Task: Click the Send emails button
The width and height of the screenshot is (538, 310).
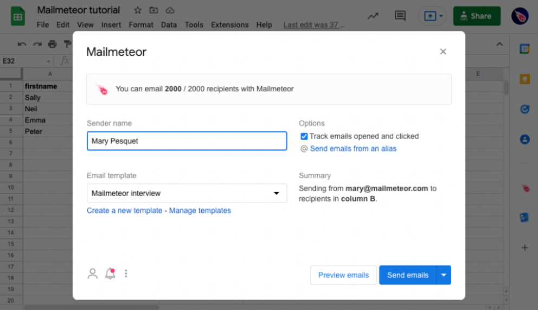Action: tap(408, 275)
